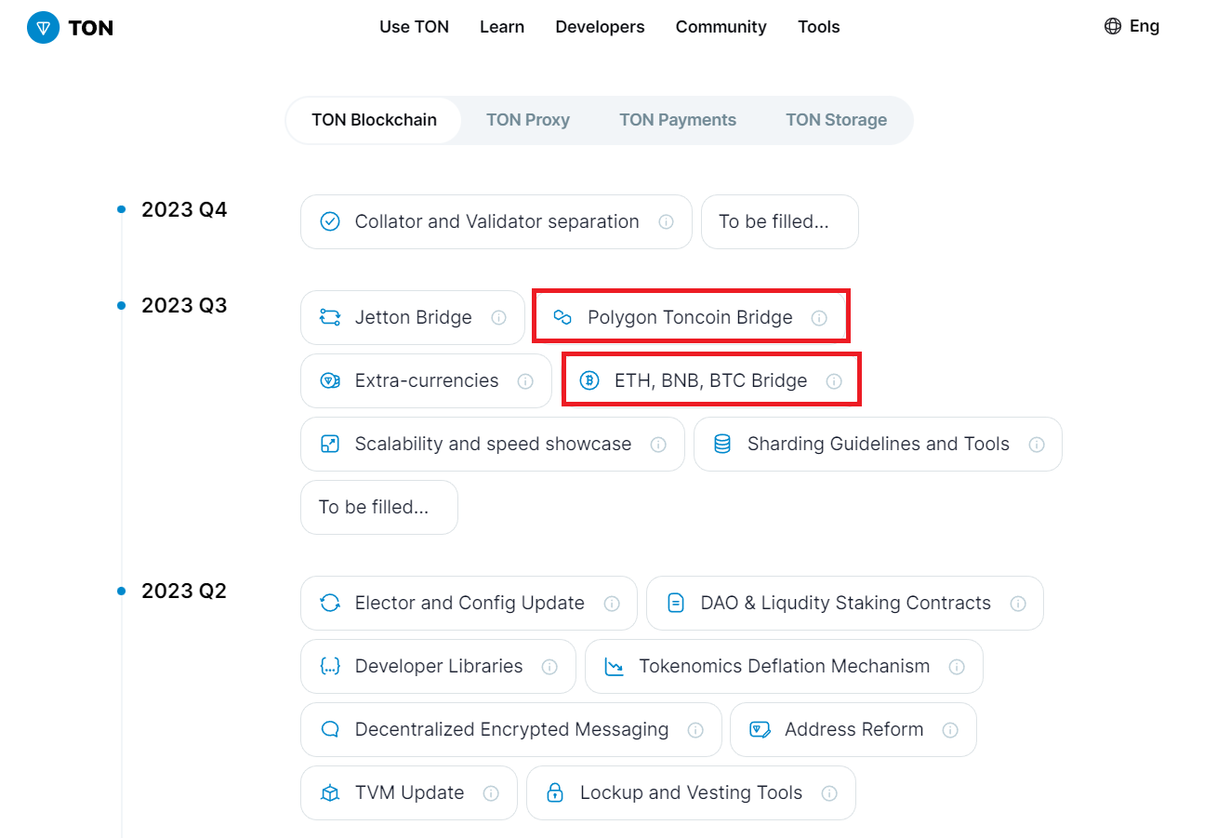Click the Extra-currencies coin icon
1217x838 pixels.
click(330, 380)
